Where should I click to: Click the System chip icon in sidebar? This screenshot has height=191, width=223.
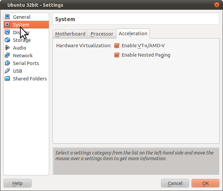coord(7,24)
